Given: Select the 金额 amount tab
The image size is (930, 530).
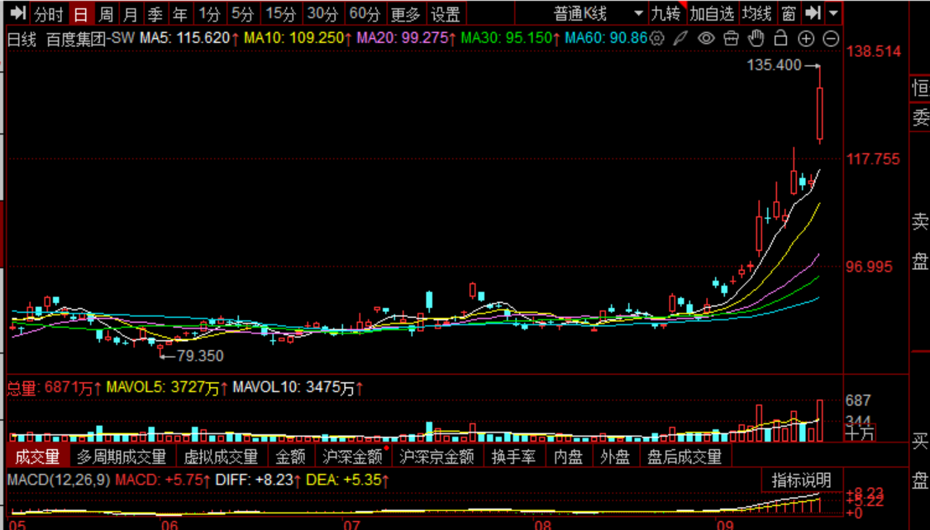Looking at the screenshot, I should coord(290,457).
